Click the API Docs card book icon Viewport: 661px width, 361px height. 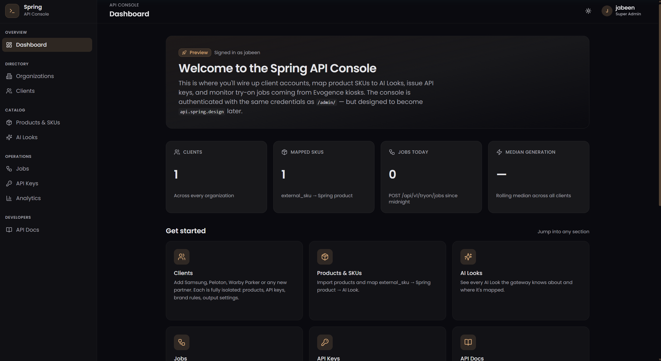coord(468,342)
